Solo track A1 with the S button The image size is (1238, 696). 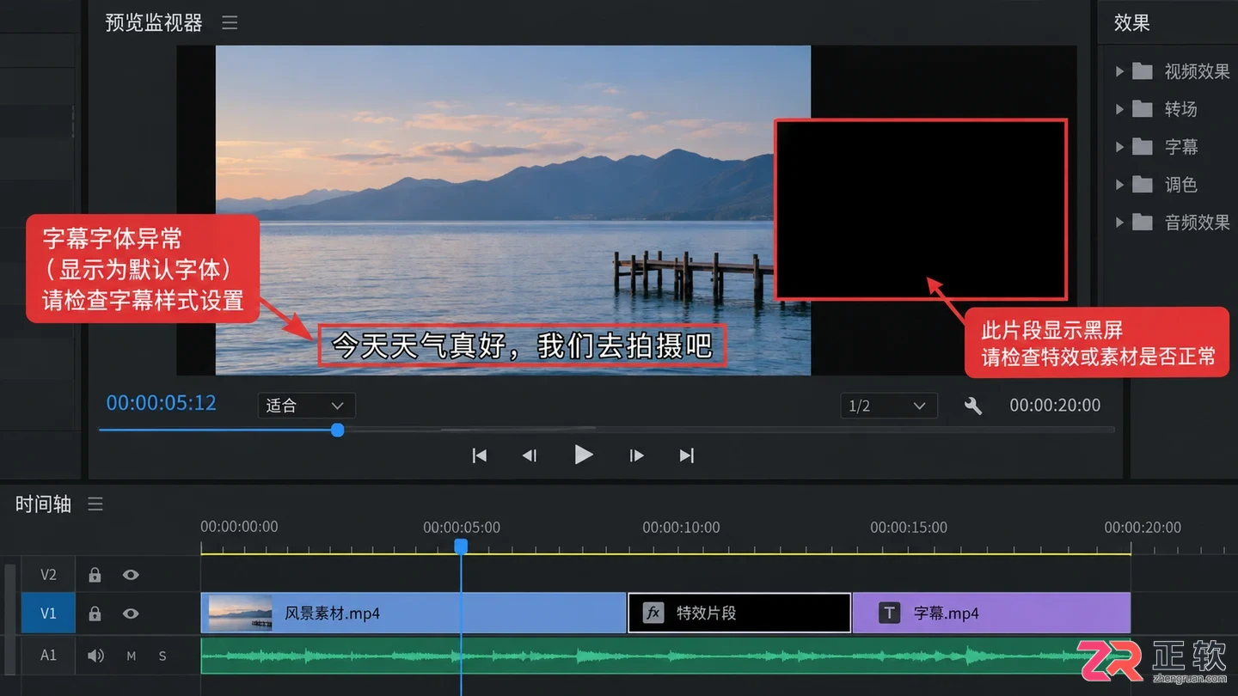162,656
